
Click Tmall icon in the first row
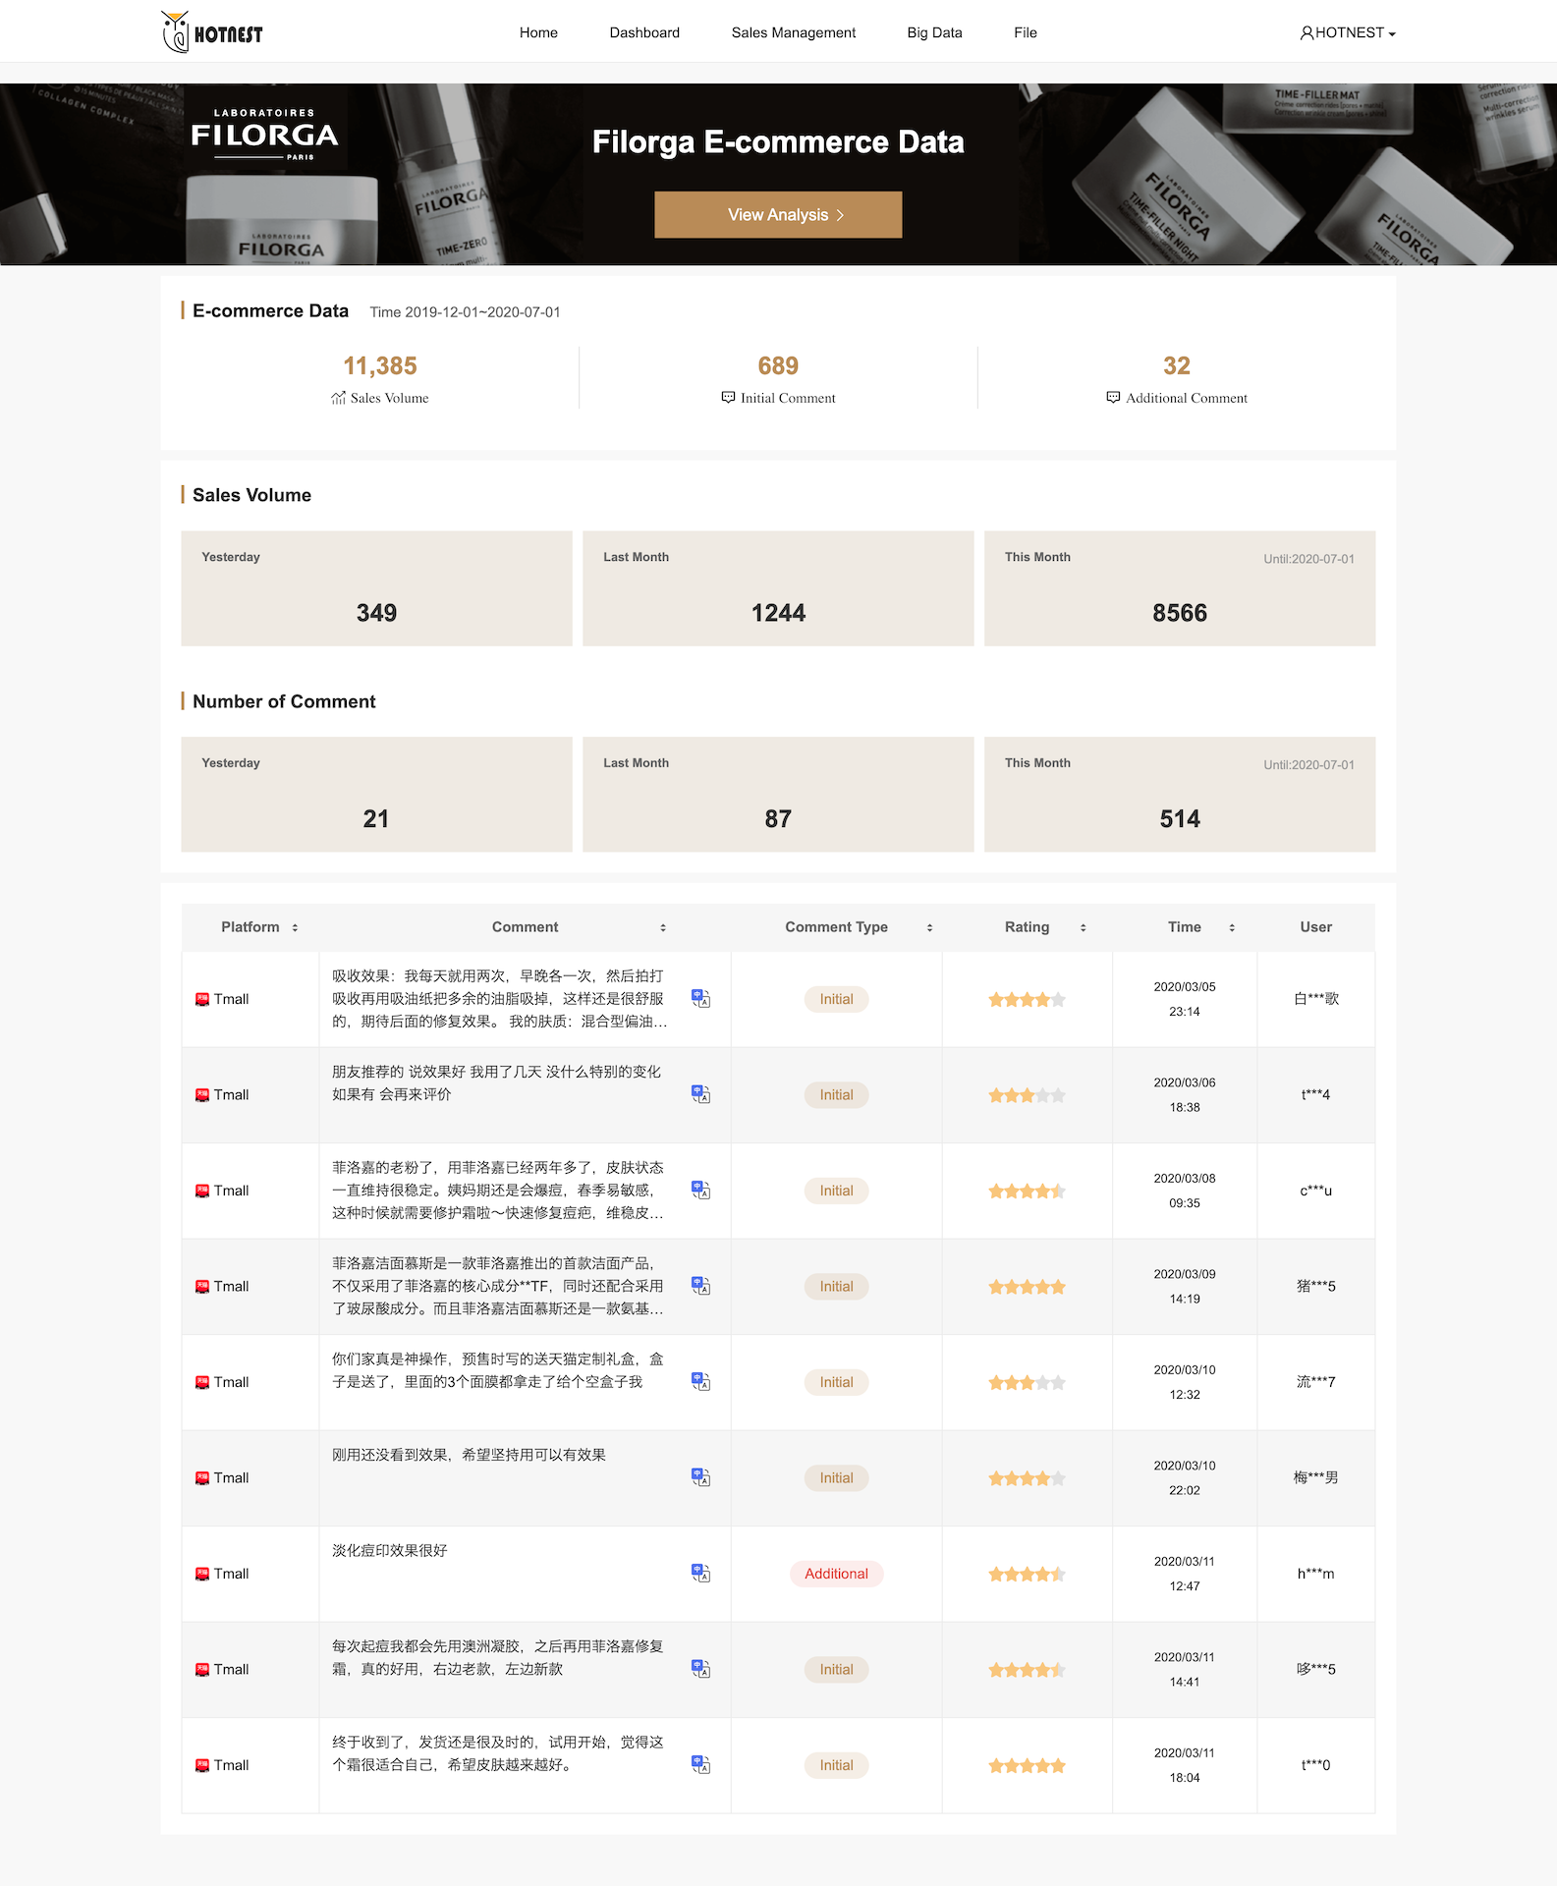pyautogui.click(x=202, y=999)
